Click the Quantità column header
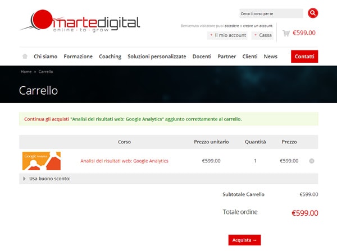The width and height of the screenshot is (337, 252). click(x=256, y=142)
